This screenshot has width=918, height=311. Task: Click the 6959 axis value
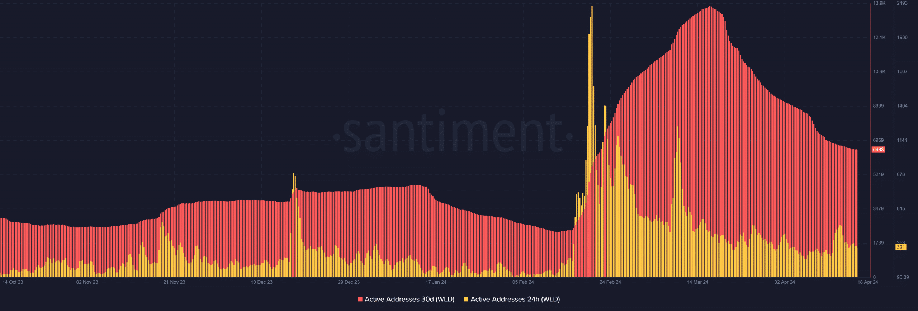(x=878, y=140)
